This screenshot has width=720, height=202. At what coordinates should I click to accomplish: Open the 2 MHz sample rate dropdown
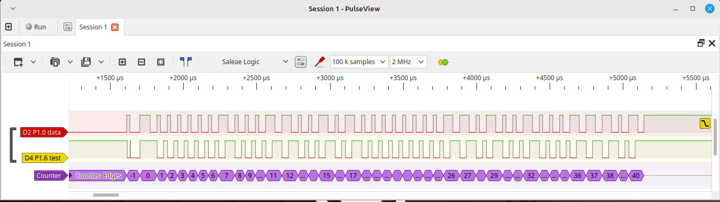coord(409,61)
